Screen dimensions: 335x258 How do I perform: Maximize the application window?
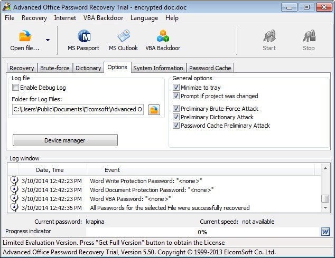coord(306,7)
